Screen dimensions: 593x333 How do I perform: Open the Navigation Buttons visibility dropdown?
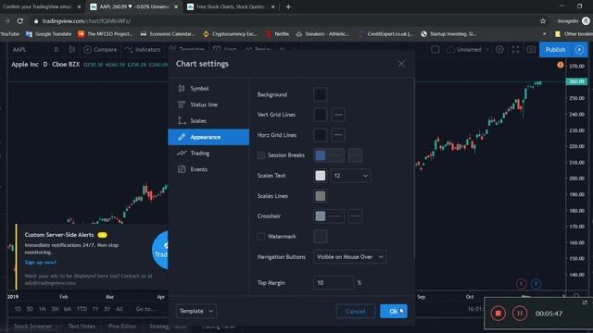350,257
